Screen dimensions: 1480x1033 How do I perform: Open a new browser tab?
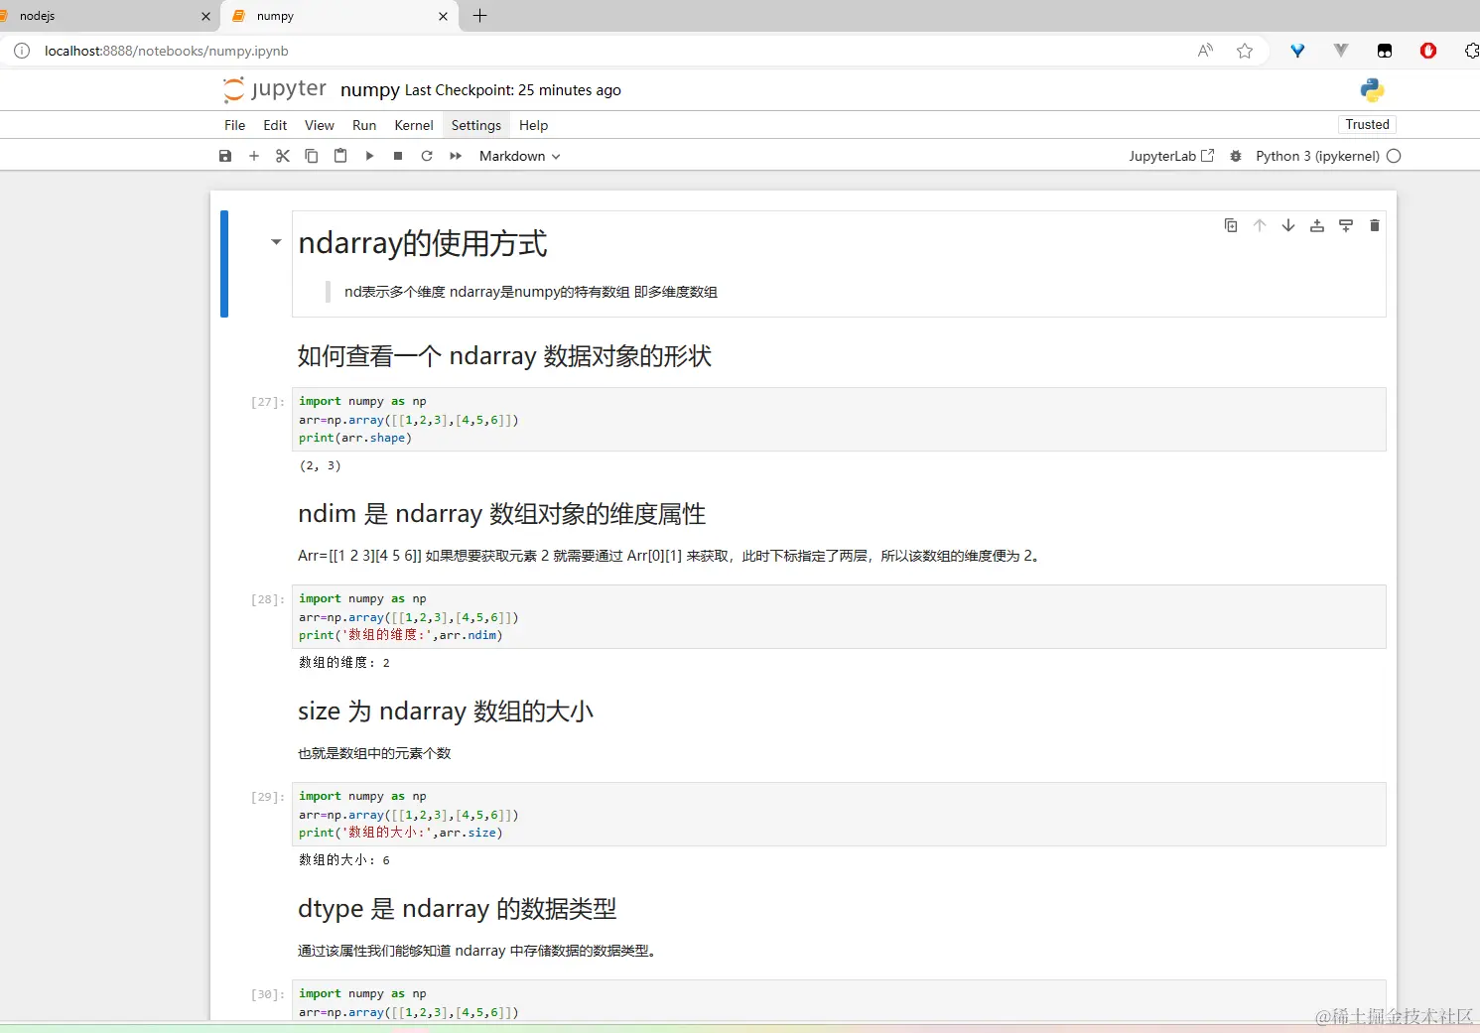[480, 16]
